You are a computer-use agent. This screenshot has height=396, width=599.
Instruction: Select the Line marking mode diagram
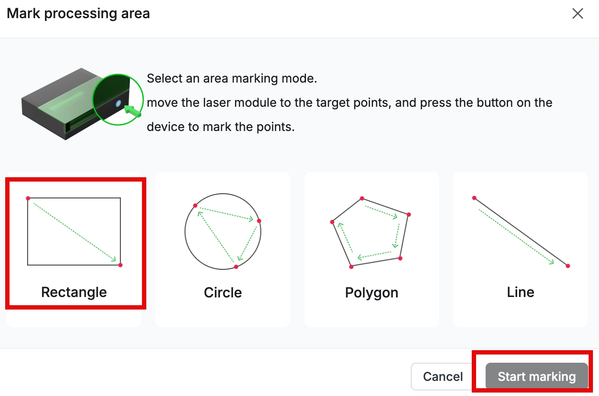521,231
